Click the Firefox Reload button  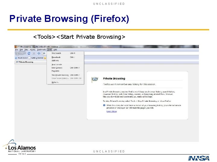[29, 53]
